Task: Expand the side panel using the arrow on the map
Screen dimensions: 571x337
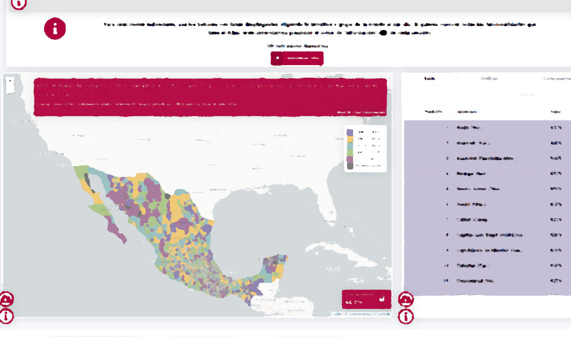Action: (x=10, y=80)
